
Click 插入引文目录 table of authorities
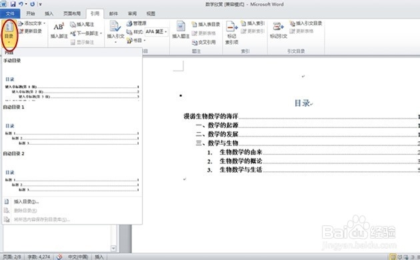(306, 23)
